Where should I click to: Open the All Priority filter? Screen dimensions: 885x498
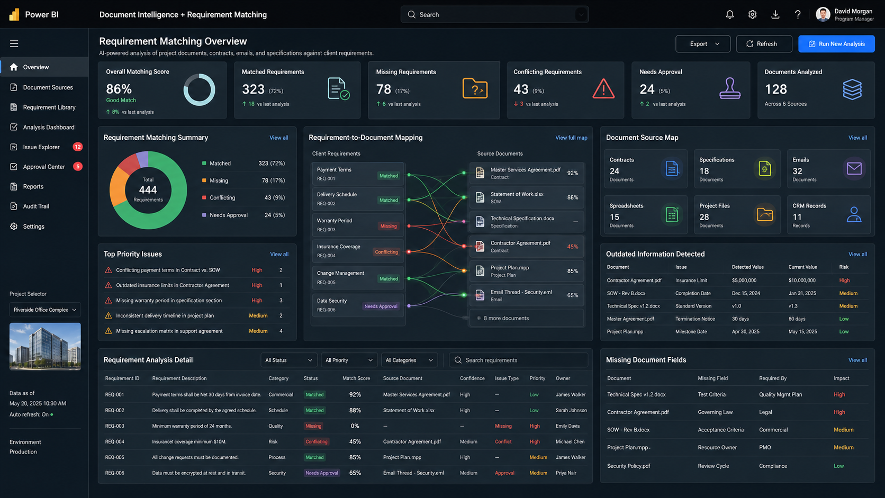tap(349, 360)
